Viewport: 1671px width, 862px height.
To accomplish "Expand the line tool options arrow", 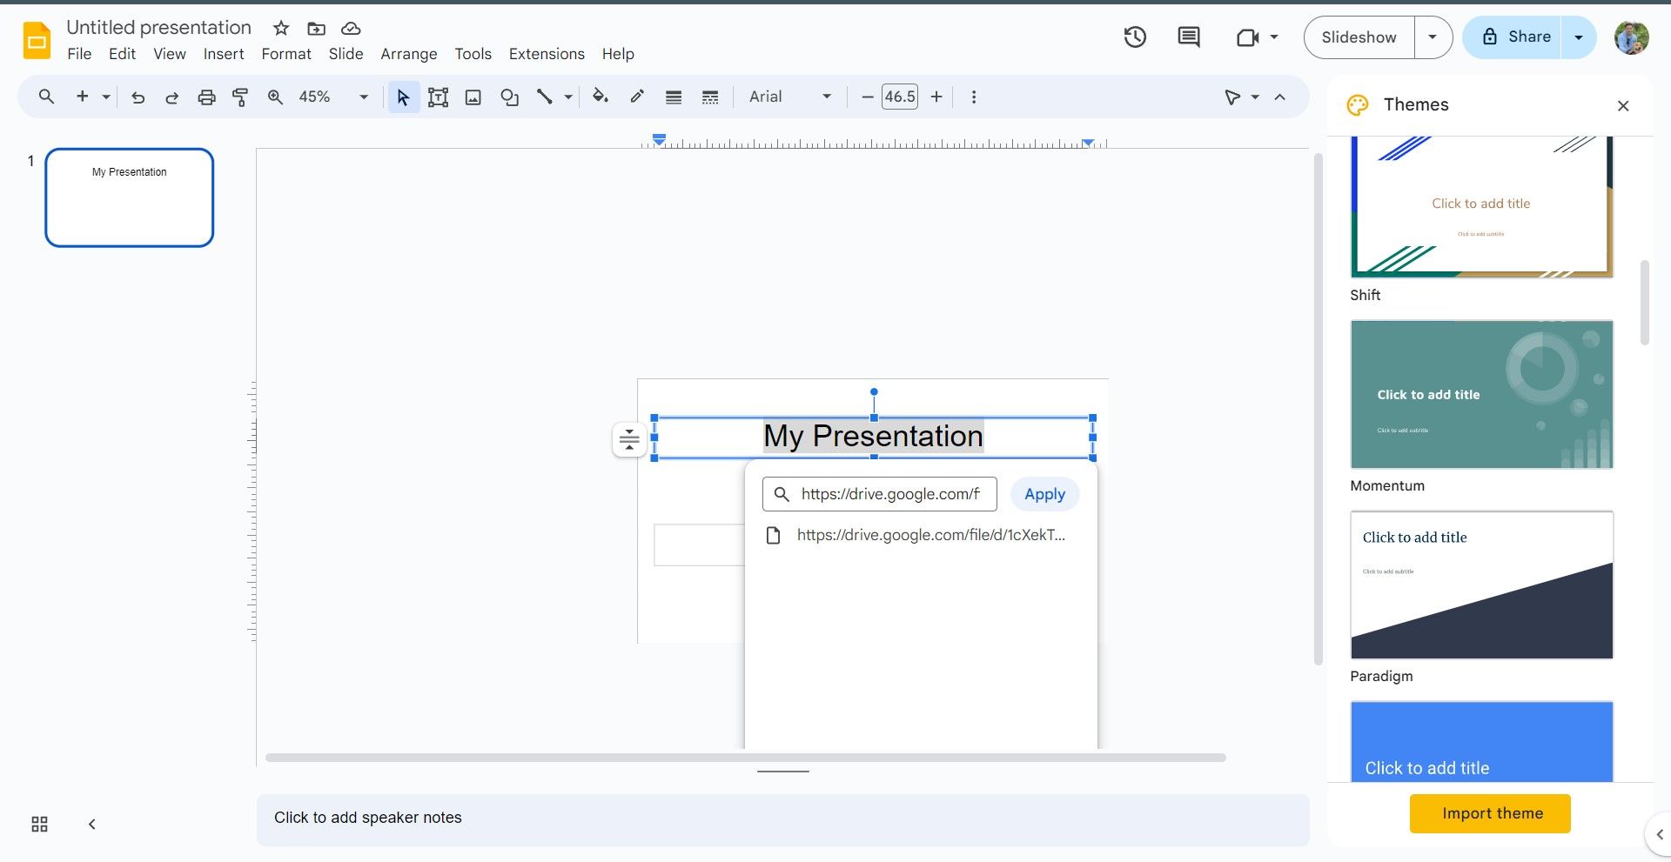I will [568, 97].
